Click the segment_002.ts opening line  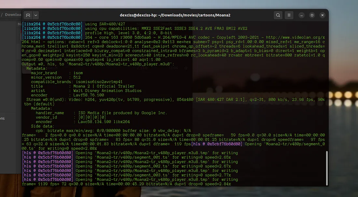click(x=127, y=166)
